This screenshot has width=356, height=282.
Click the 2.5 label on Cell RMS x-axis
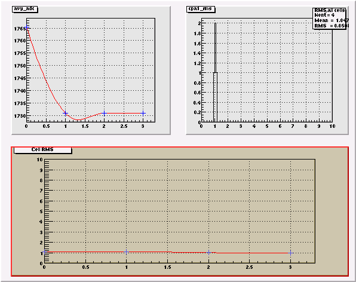point(249,267)
